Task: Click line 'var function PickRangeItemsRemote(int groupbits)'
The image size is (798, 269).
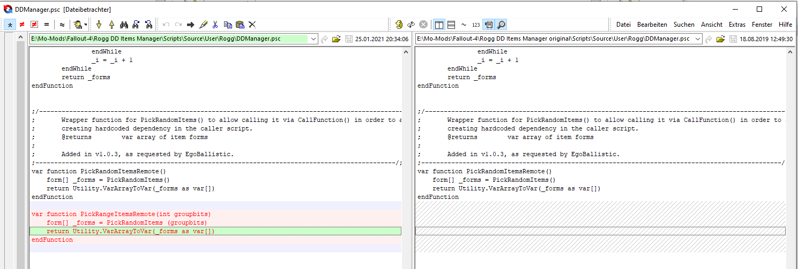Action: (121, 214)
